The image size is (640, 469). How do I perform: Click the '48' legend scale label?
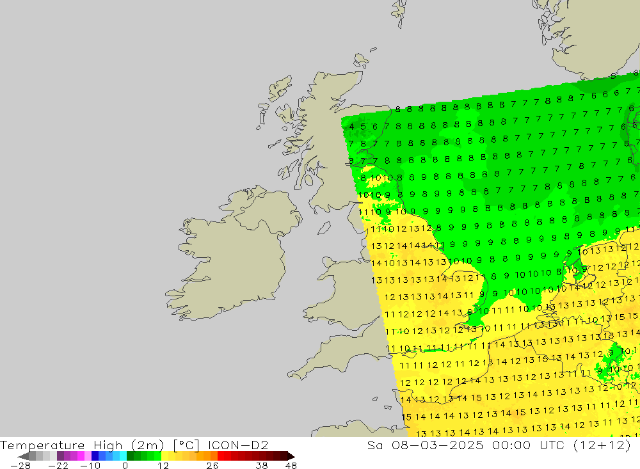click(291, 465)
